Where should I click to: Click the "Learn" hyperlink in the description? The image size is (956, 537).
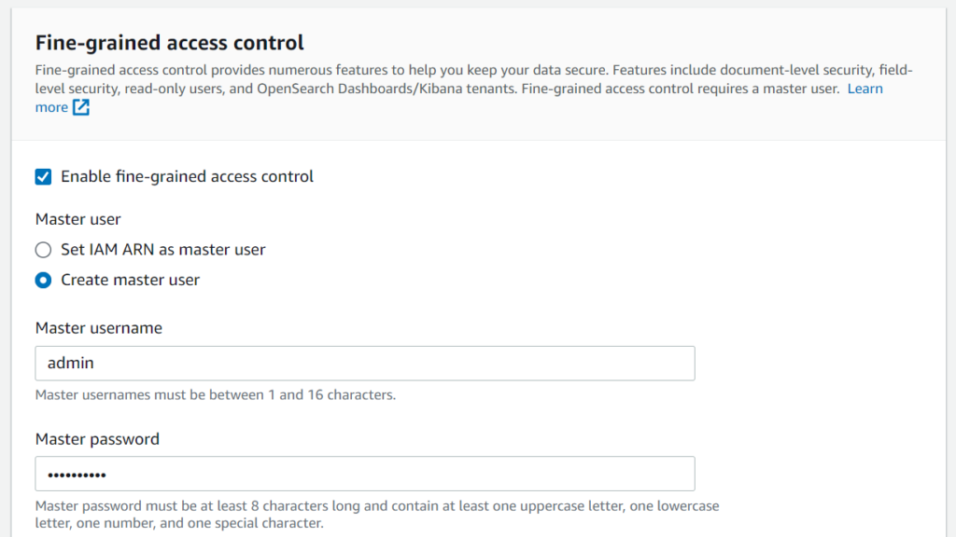click(x=865, y=89)
